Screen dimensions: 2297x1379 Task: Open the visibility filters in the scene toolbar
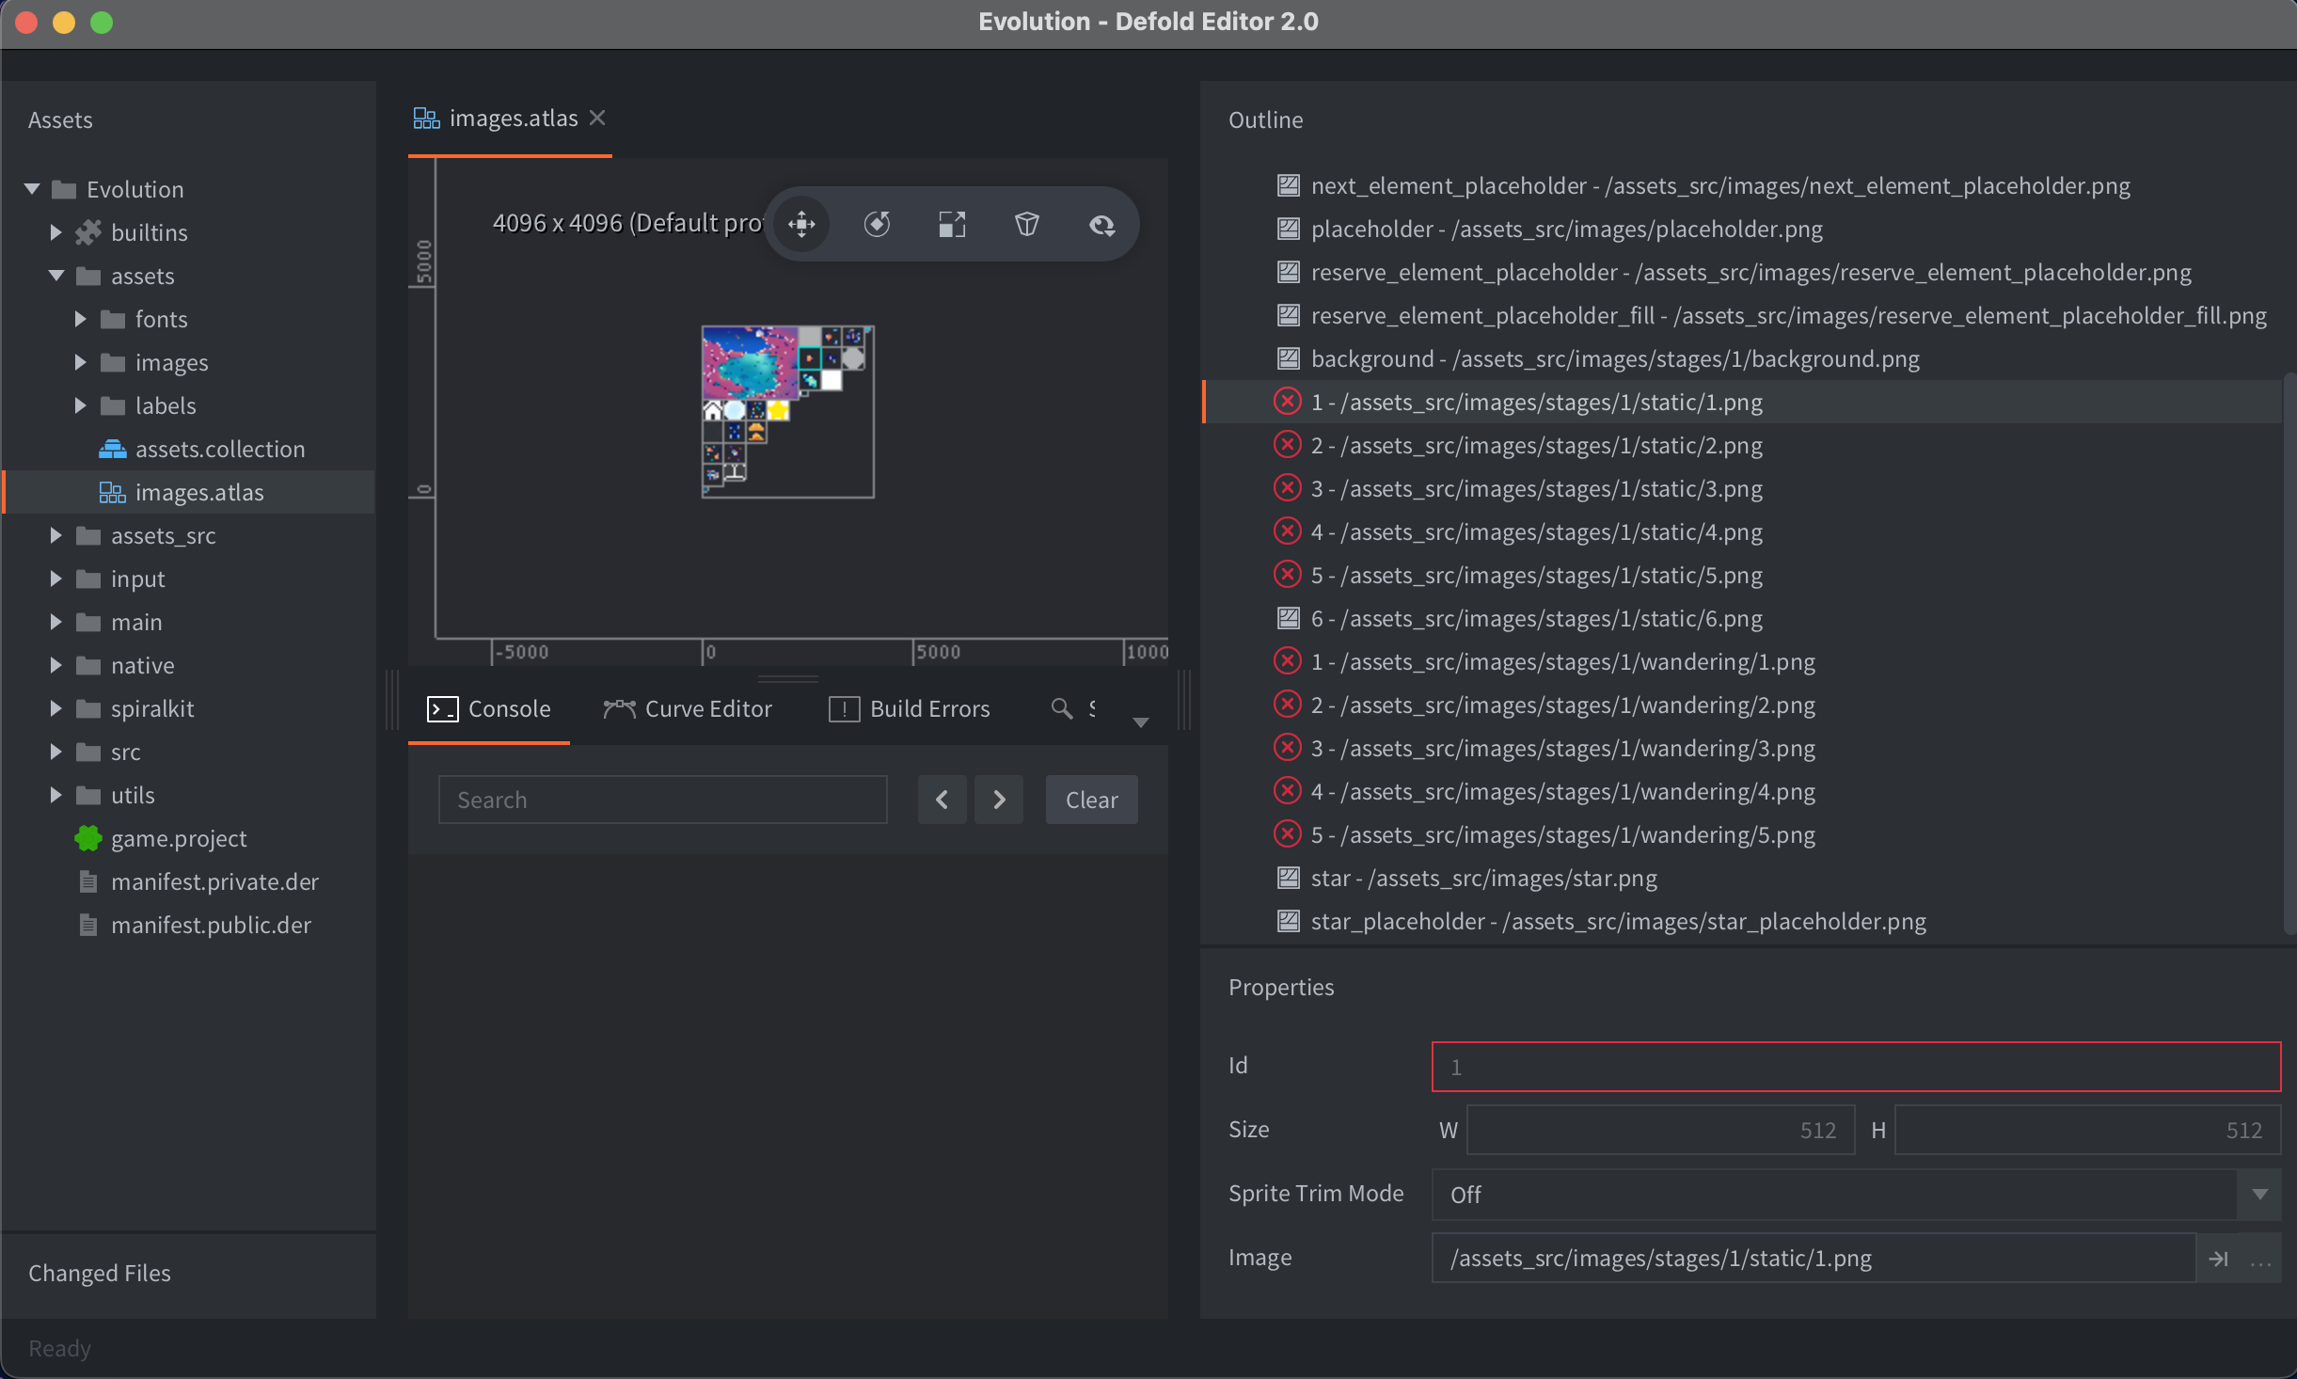[x=1102, y=224]
